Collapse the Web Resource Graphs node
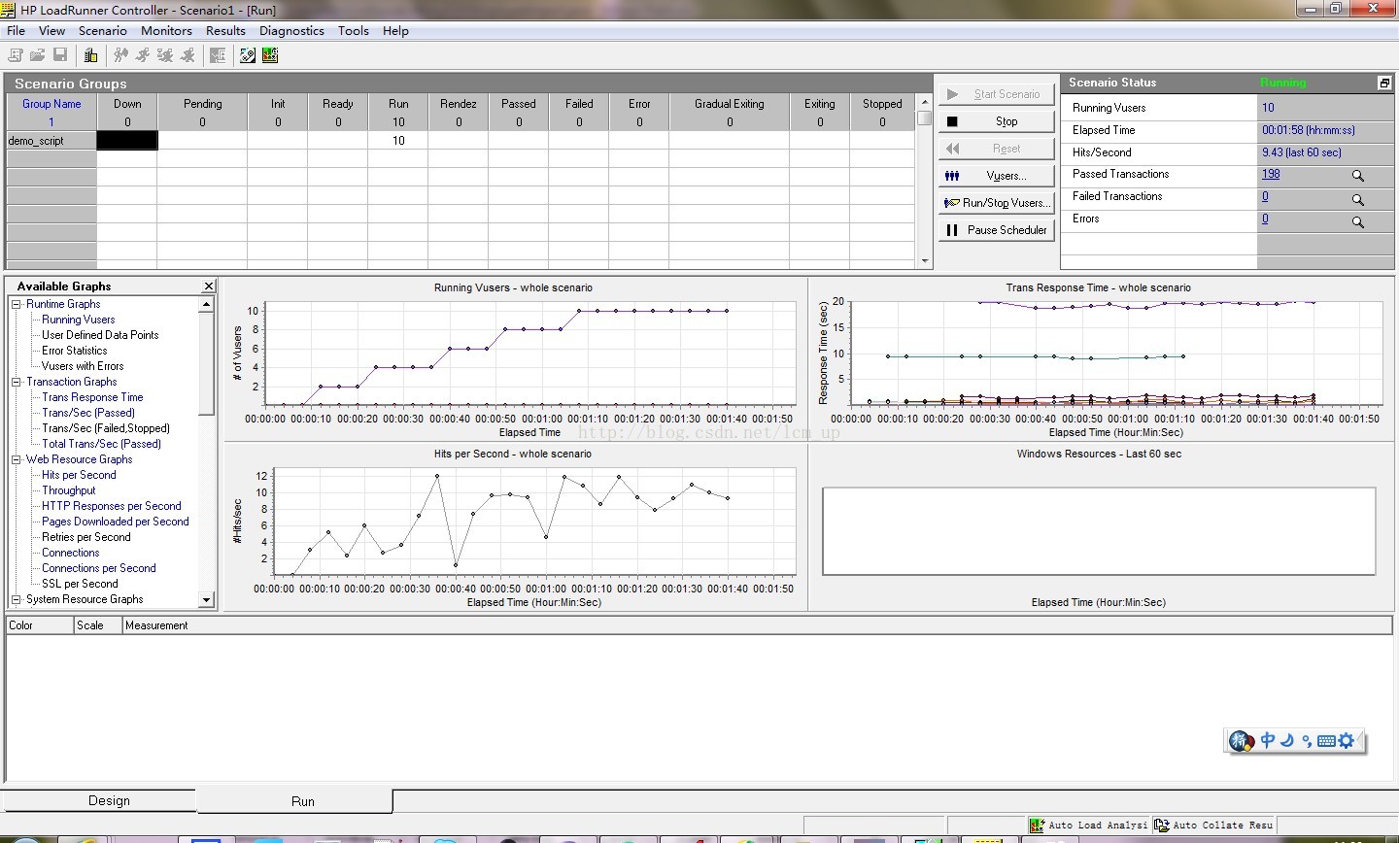1399x843 pixels. (x=17, y=459)
